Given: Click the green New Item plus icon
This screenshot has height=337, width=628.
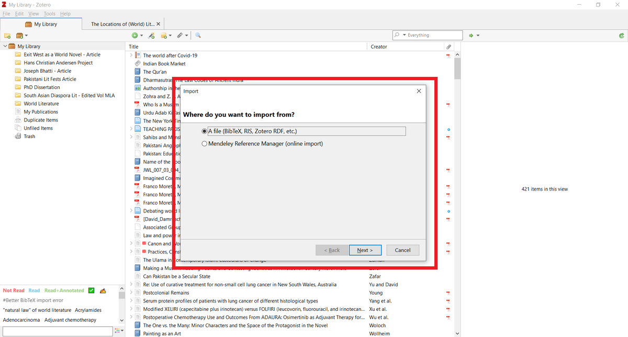Looking at the screenshot, I should [134, 36].
